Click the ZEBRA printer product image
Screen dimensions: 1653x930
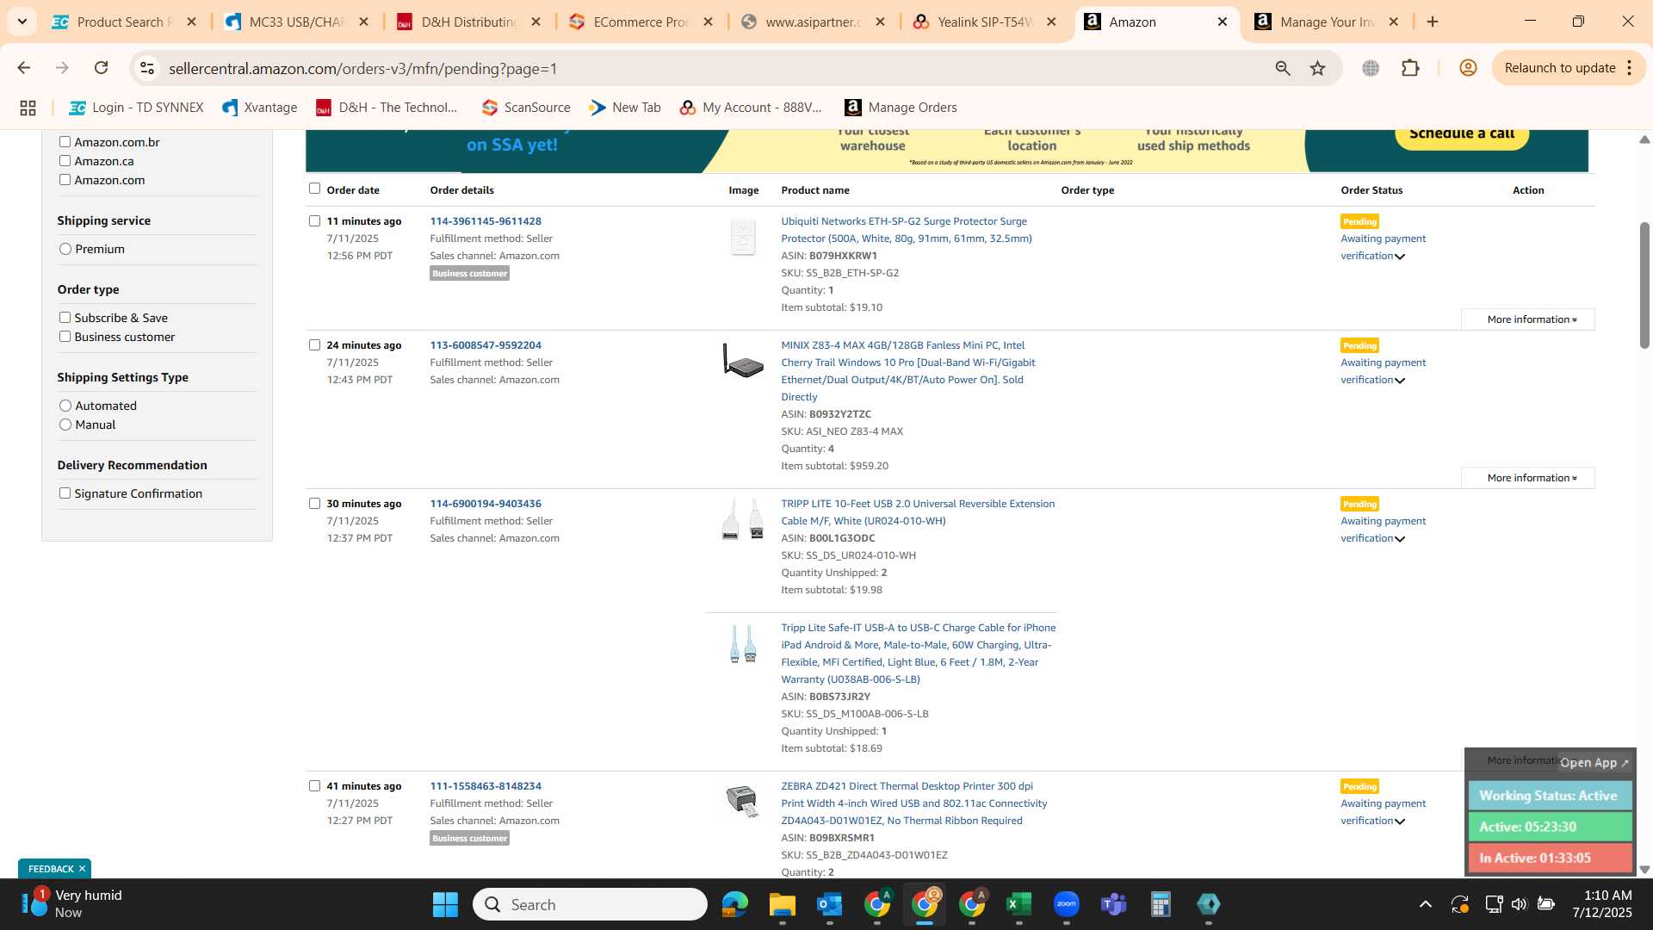pos(742,801)
